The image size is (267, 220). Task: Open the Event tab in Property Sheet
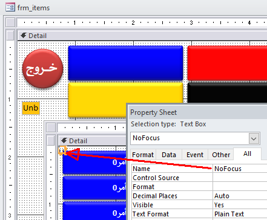click(x=195, y=155)
